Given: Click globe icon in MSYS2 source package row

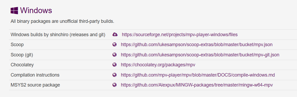Looking at the screenshot, I should coord(114,85).
